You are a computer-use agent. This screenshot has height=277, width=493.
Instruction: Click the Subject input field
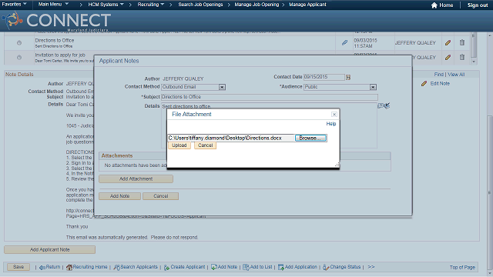point(270,97)
